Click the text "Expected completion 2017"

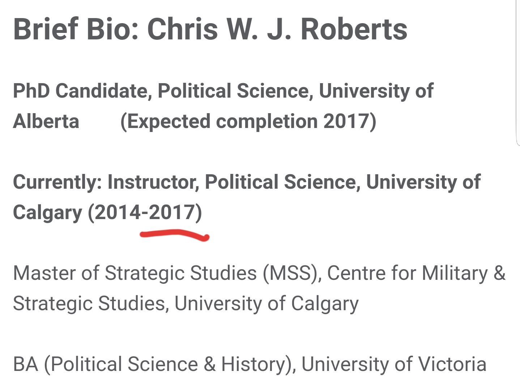click(248, 121)
